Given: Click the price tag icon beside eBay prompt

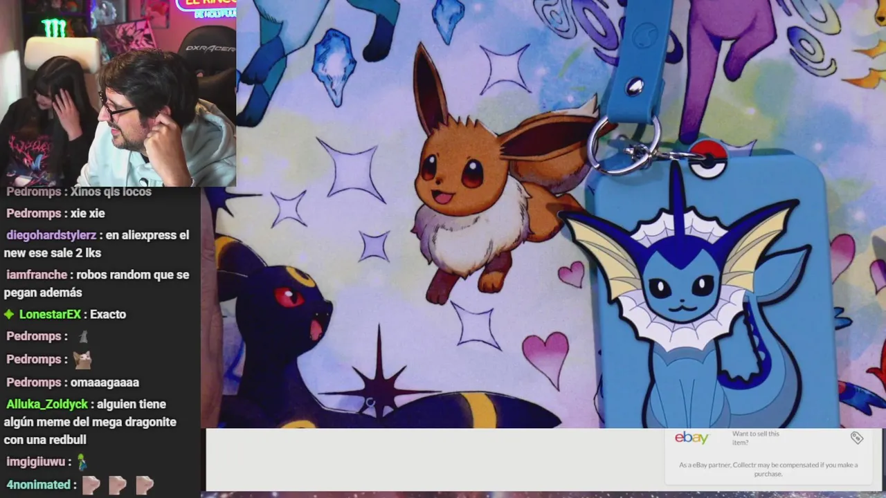Looking at the screenshot, I should point(857,438).
